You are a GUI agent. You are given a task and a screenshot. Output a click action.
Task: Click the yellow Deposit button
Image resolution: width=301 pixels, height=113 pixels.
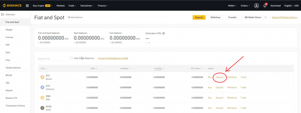point(199,17)
